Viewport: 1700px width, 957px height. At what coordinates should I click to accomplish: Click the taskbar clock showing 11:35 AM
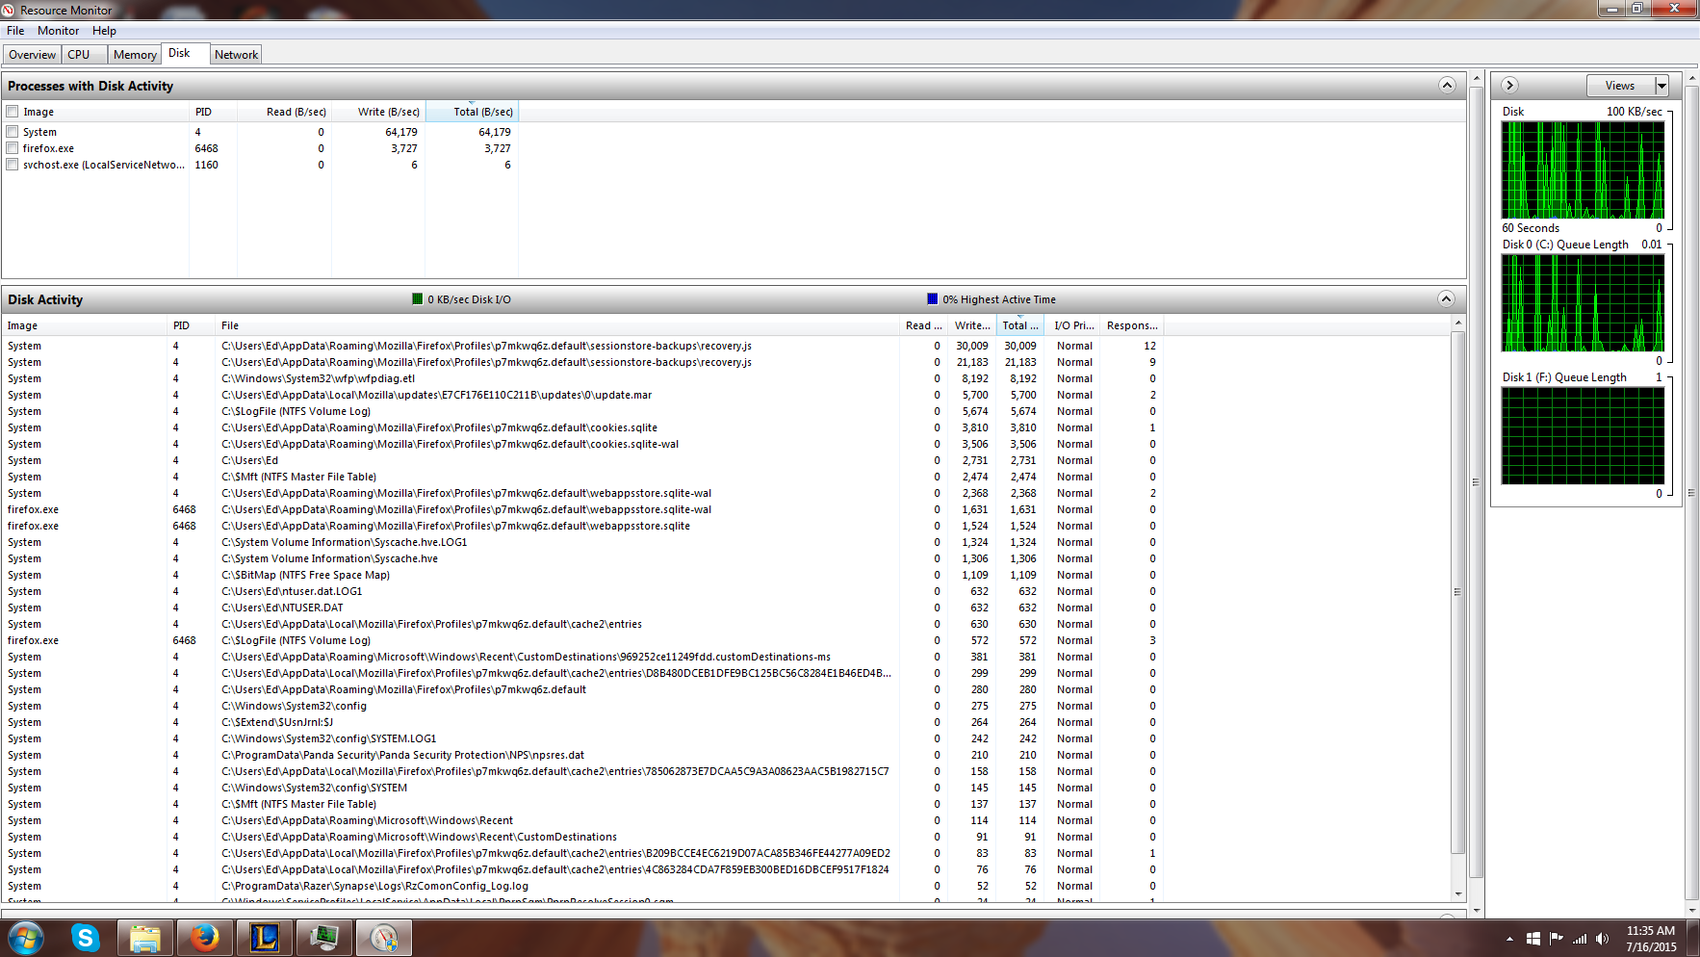pos(1651,931)
